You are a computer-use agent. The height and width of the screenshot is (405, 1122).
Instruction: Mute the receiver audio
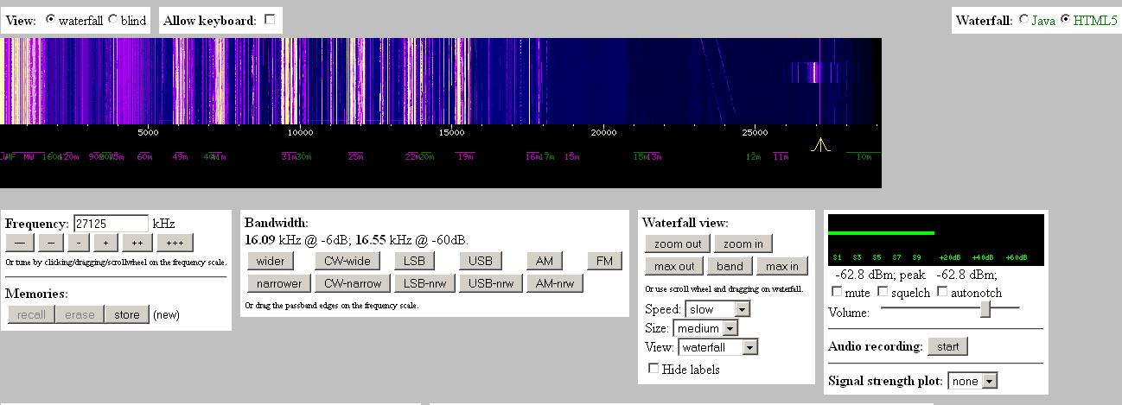coord(837,292)
